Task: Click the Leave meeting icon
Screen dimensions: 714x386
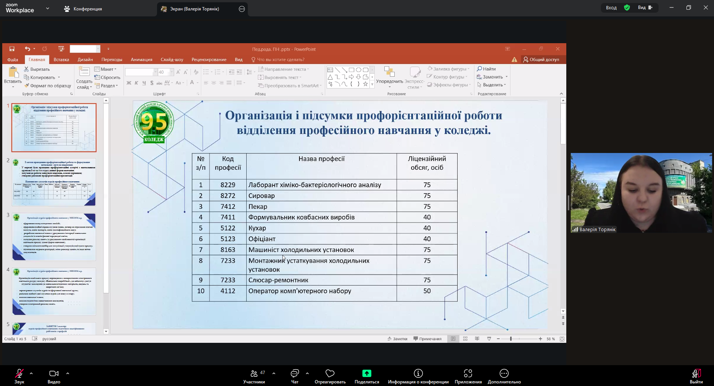Action: point(696,374)
